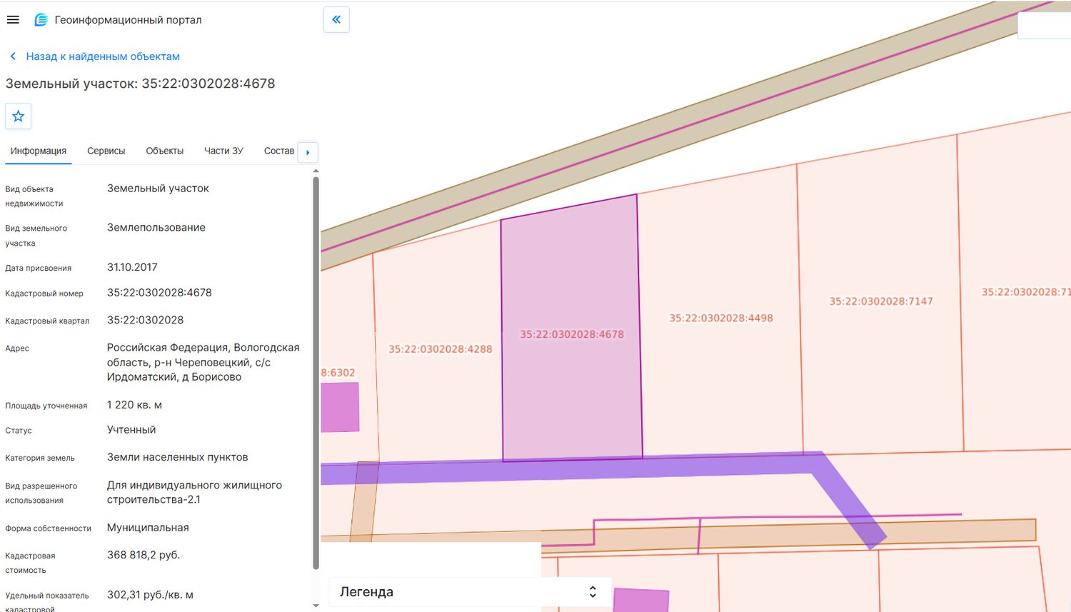The height and width of the screenshot is (612, 1071).
Task: Select parcel 35:22:0302028:4498 on the map
Action: [x=721, y=318]
